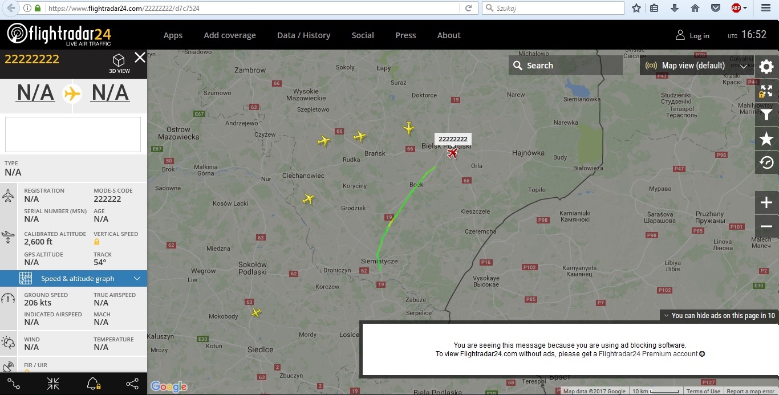Click the calibrated altitude 2,600 ft value
779x395 pixels.
(x=38, y=242)
